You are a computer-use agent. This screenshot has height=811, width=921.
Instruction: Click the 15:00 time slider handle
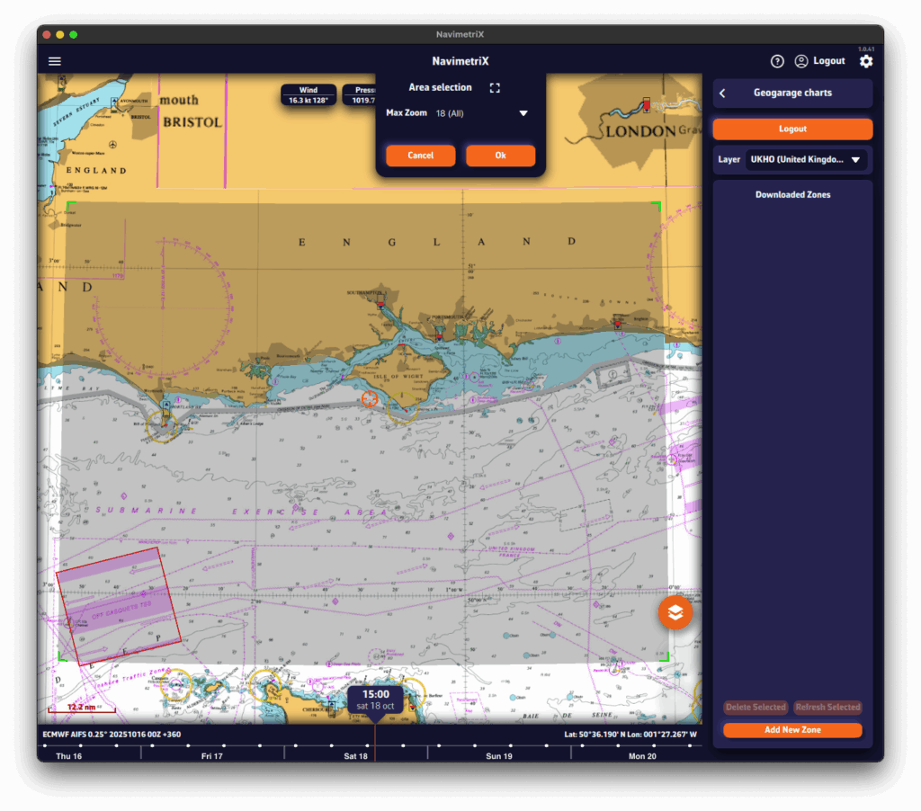coord(375,700)
